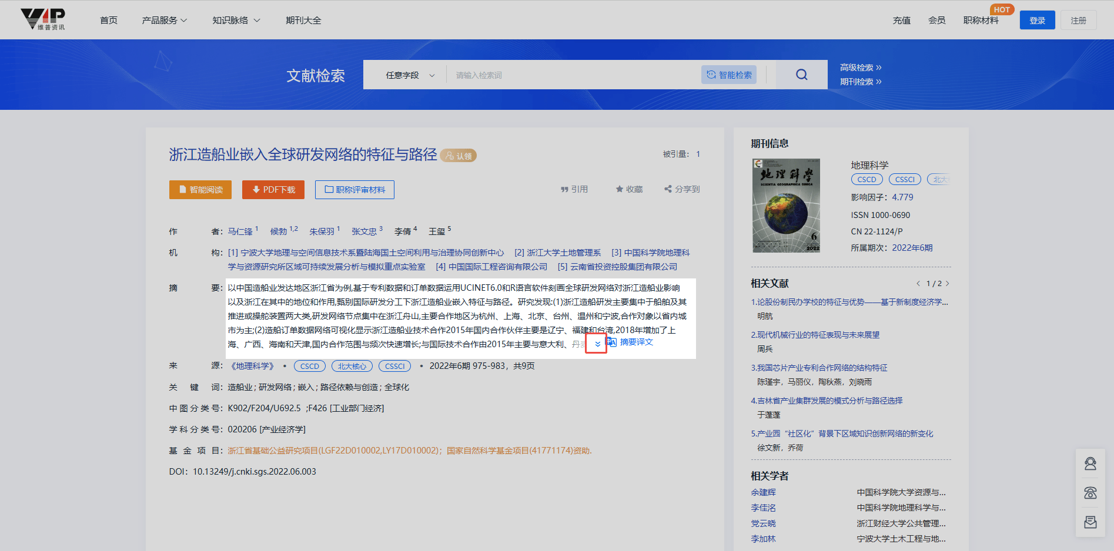Click CSSCI badge in journal info panel
1114x551 pixels.
click(x=905, y=179)
